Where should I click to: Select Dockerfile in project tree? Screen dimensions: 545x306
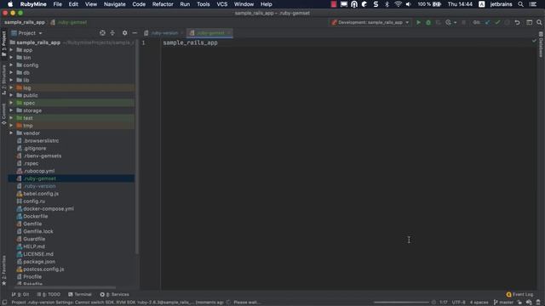pos(36,217)
